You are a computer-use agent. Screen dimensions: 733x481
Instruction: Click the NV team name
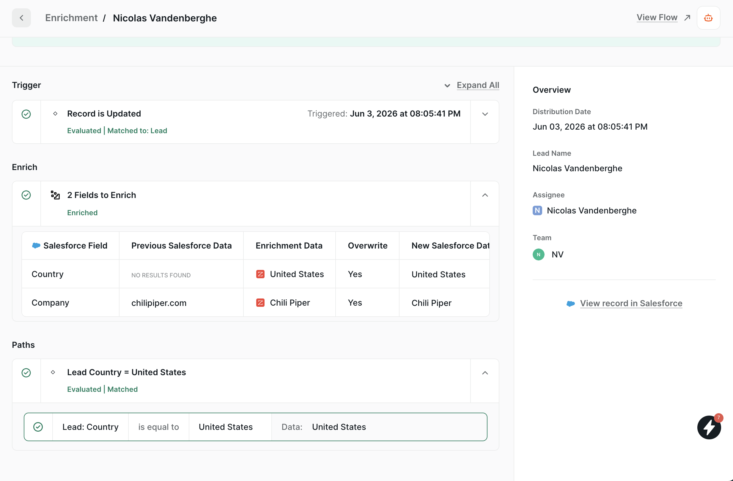(557, 255)
